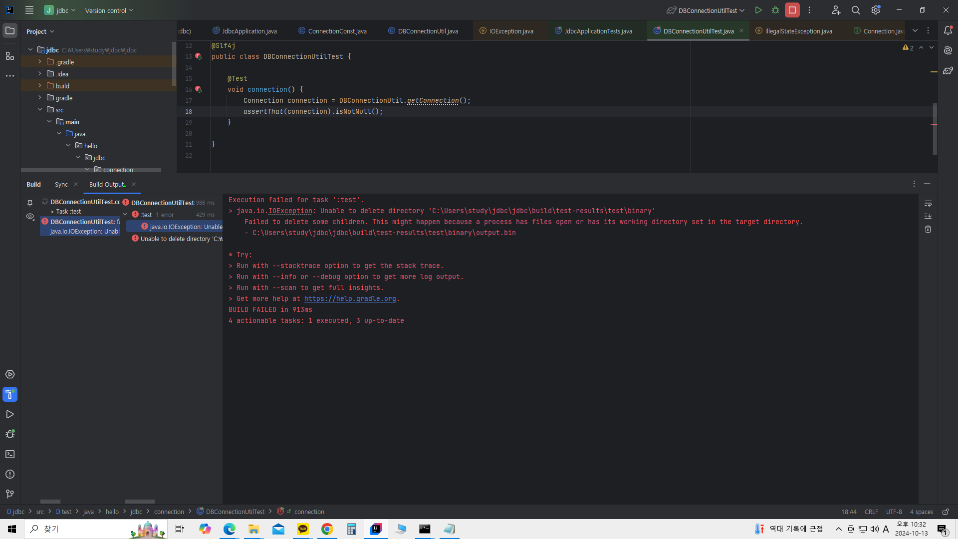This screenshot has height=539, width=958.
Task: Stop the running process
Action: pos(792,10)
